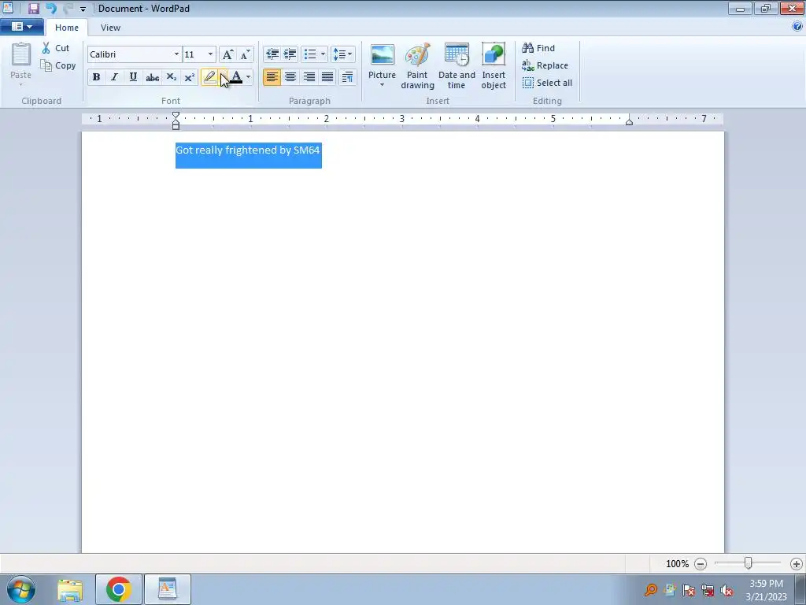Justify the text
This screenshot has width=806, height=605.
click(x=327, y=77)
